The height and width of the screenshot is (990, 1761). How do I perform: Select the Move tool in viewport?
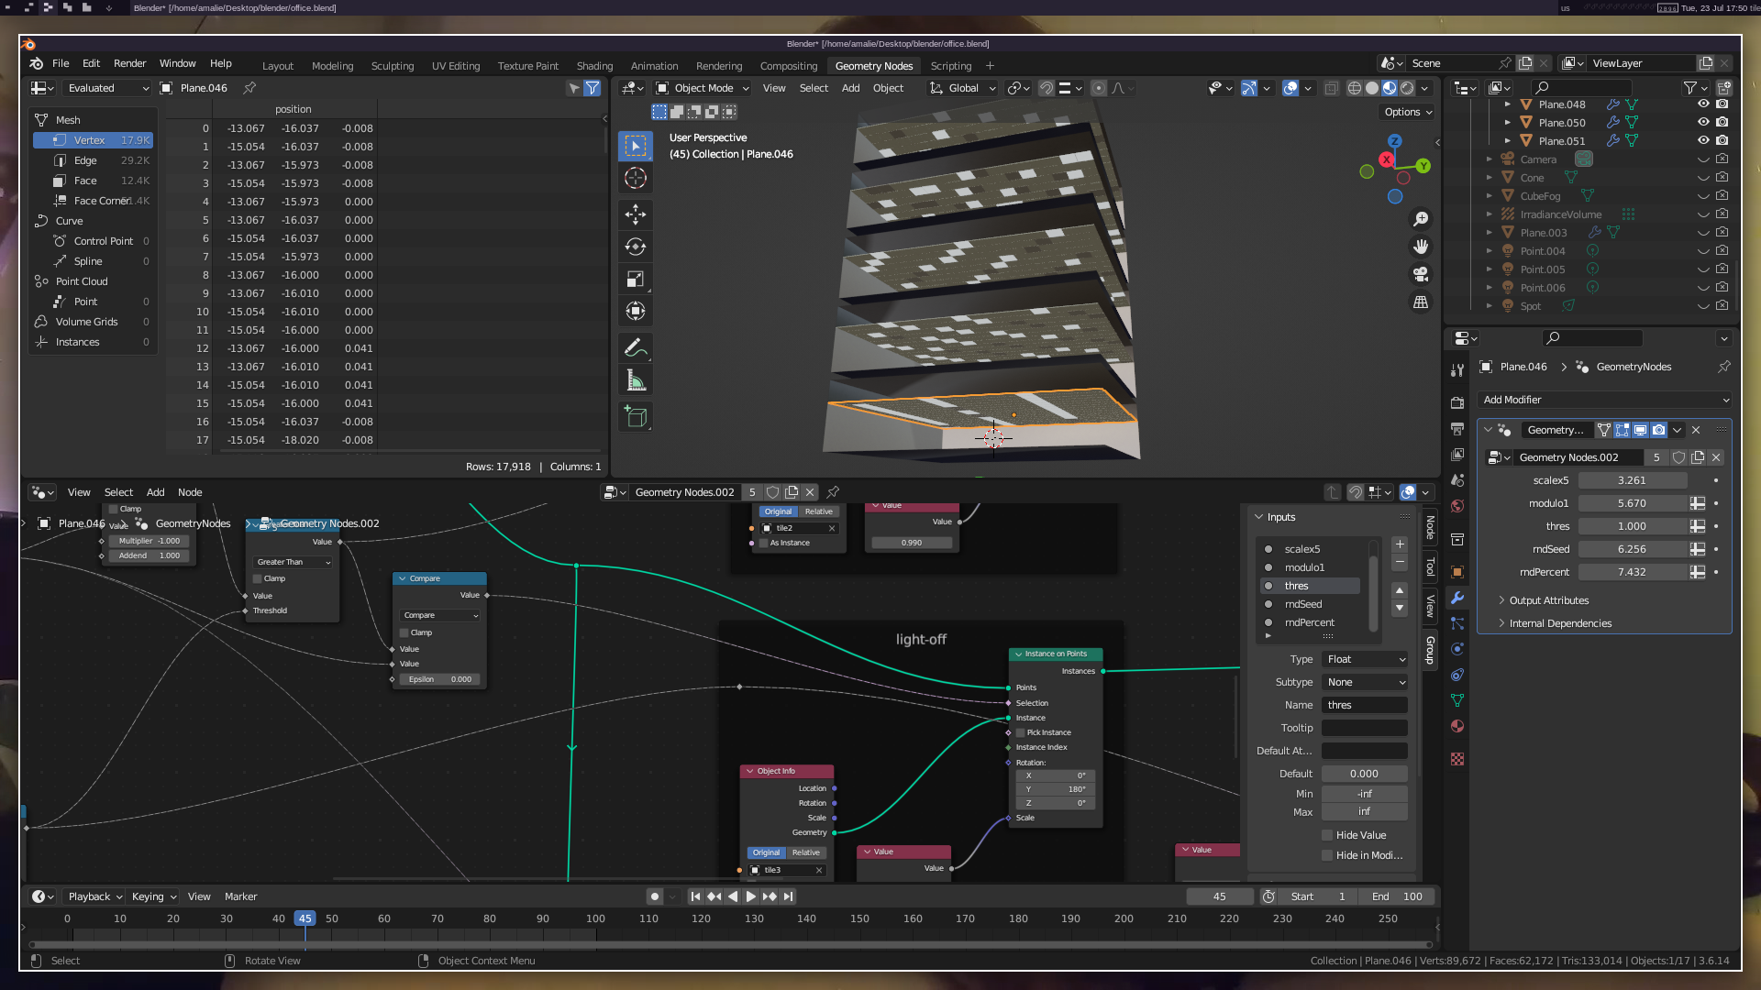636,214
